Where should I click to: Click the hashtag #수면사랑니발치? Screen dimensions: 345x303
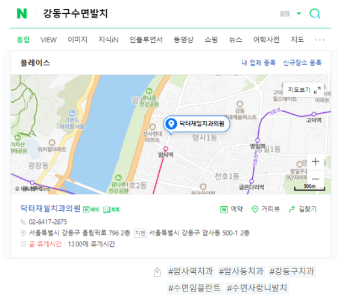tap(257, 288)
